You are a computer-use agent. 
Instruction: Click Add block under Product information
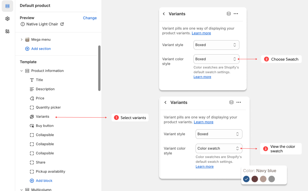44,181
